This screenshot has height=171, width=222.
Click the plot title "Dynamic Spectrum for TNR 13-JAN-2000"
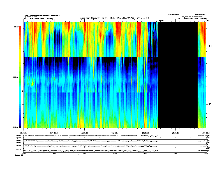[114, 18]
